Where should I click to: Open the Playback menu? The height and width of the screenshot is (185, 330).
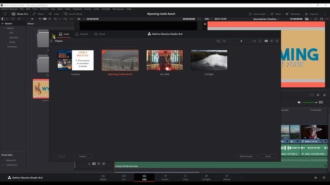point(77,9)
